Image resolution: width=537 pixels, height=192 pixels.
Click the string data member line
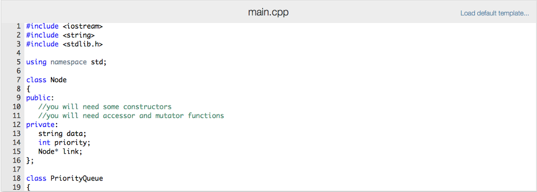point(62,133)
